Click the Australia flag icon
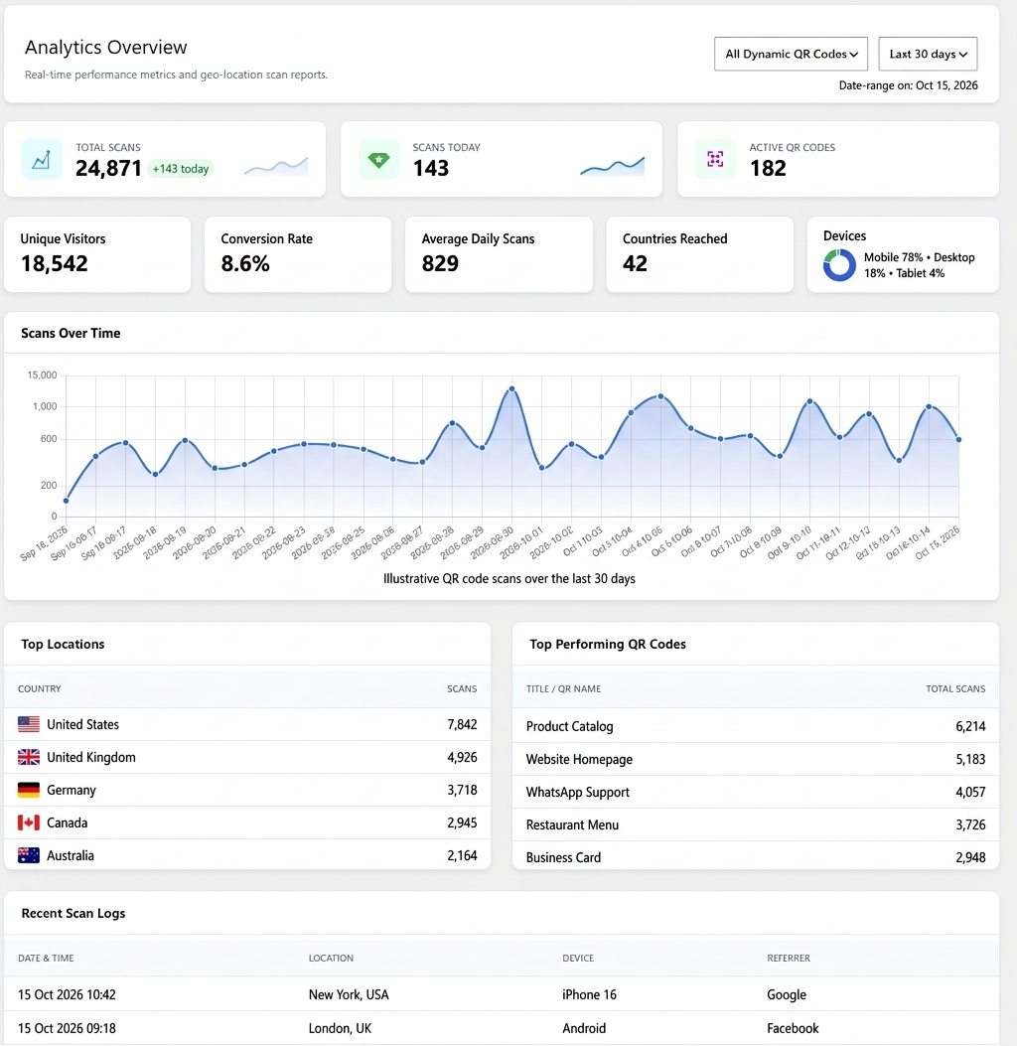 tap(29, 855)
